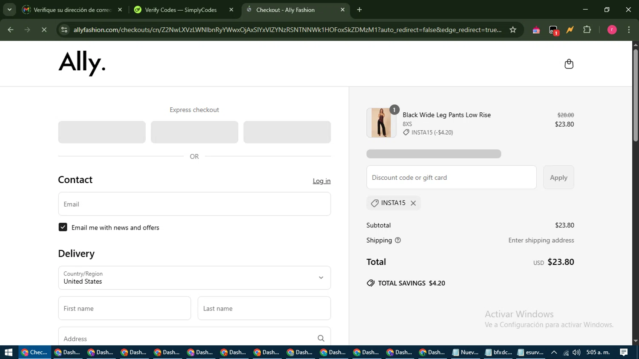The width and height of the screenshot is (639, 359).
Task: Open Chec... Chrome window in taskbar
Action: 35,352
